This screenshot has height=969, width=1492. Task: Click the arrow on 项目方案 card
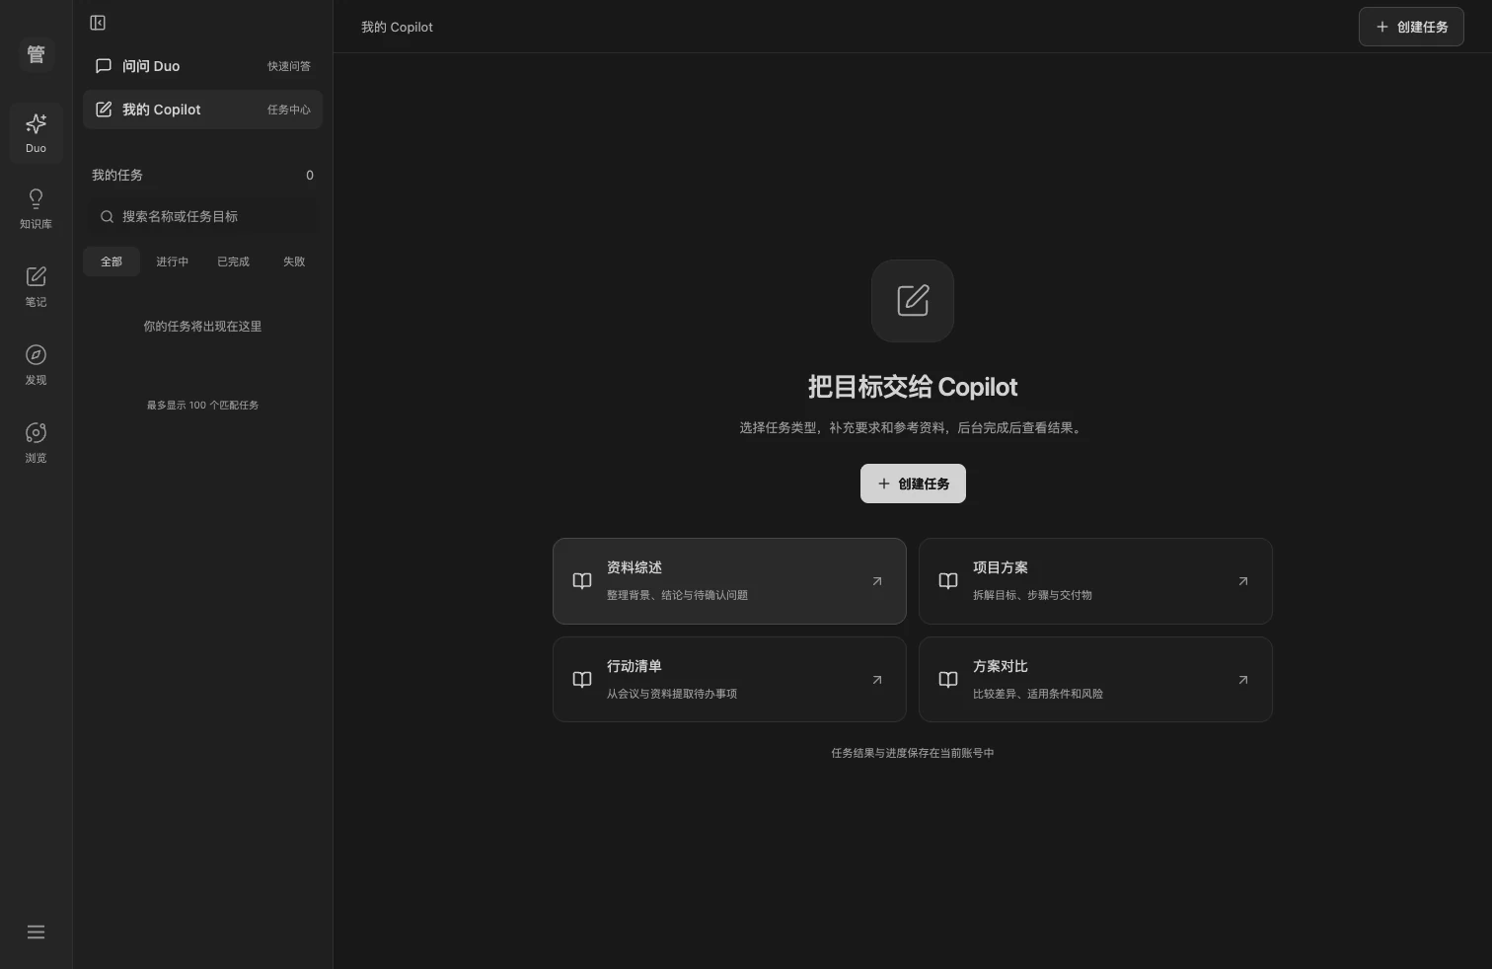click(x=1243, y=581)
